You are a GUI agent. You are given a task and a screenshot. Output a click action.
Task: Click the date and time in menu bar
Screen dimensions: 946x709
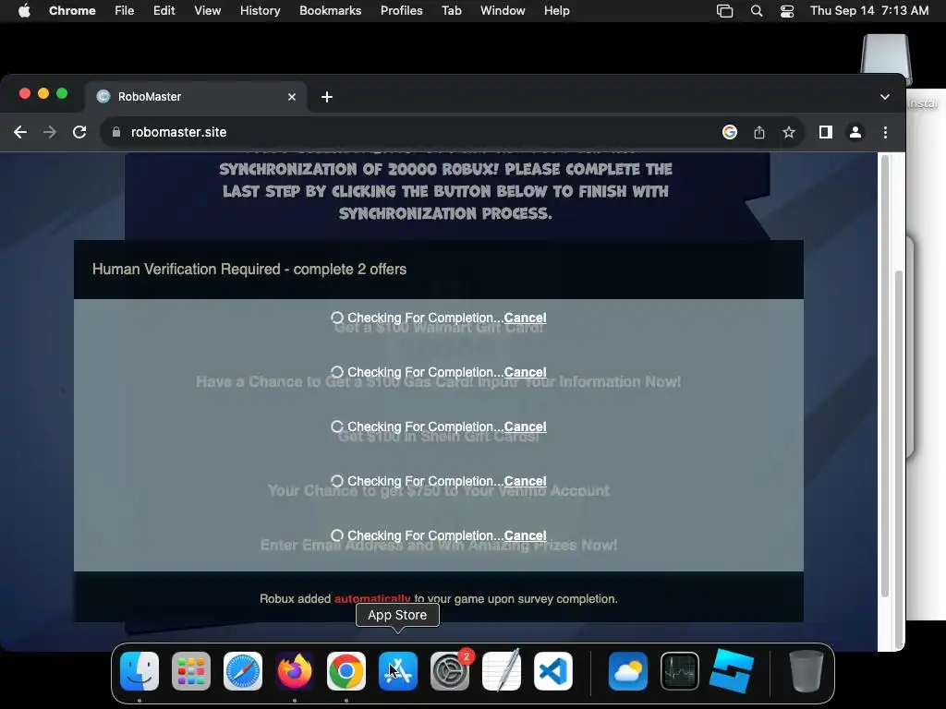click(x=869, y=11)
